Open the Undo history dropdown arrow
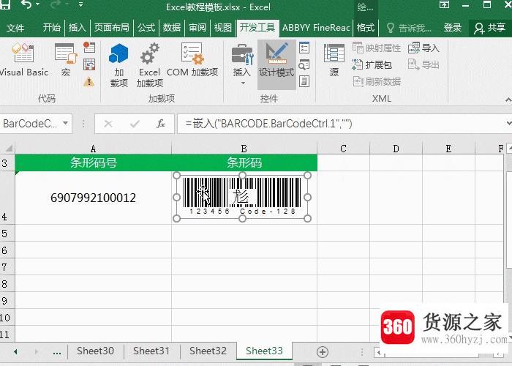 point(37,4)
